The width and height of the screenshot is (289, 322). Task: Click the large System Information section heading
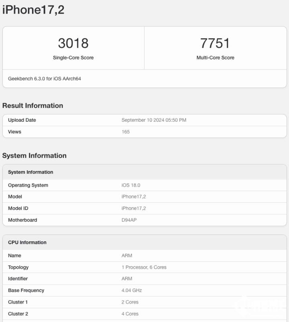coord(34,155)
